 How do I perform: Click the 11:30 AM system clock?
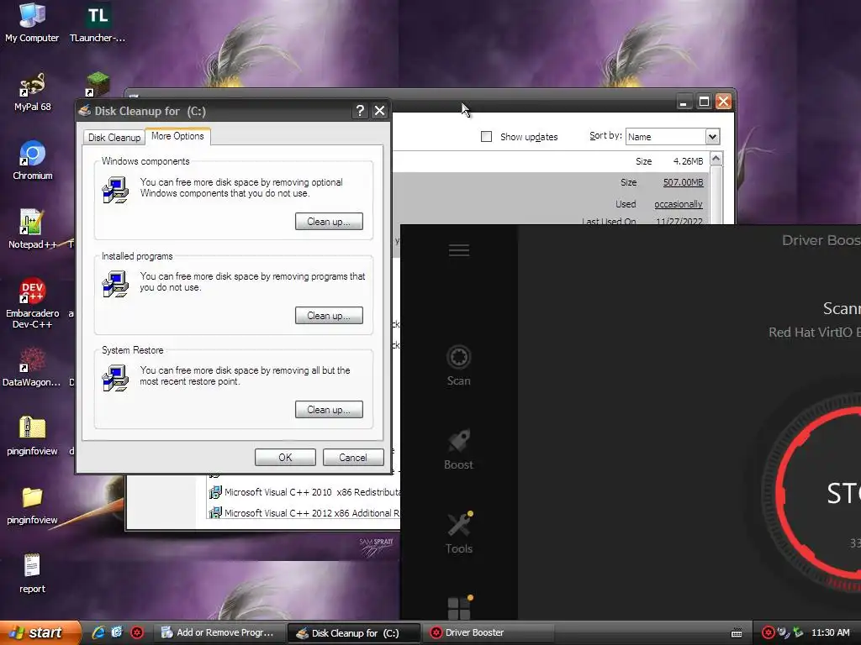point(830,632)
